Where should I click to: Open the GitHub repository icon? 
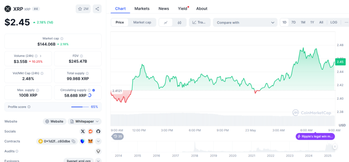click(98, 131)
